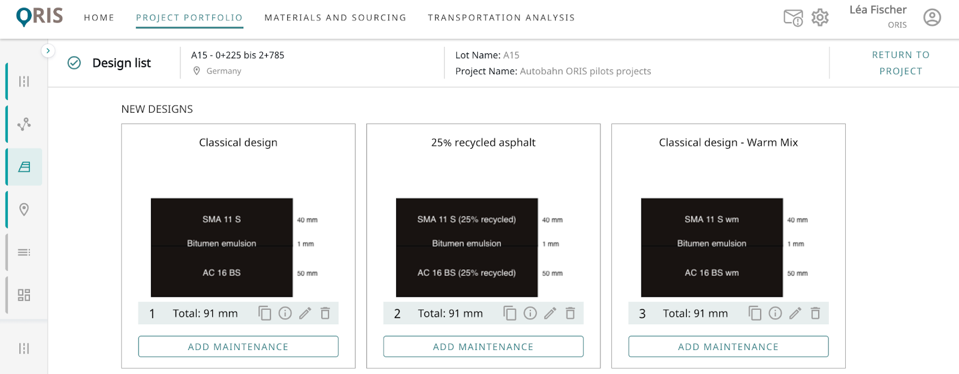Select the SMA 11 S (25% recycled) layer diagram

click(x=466, y=220)
